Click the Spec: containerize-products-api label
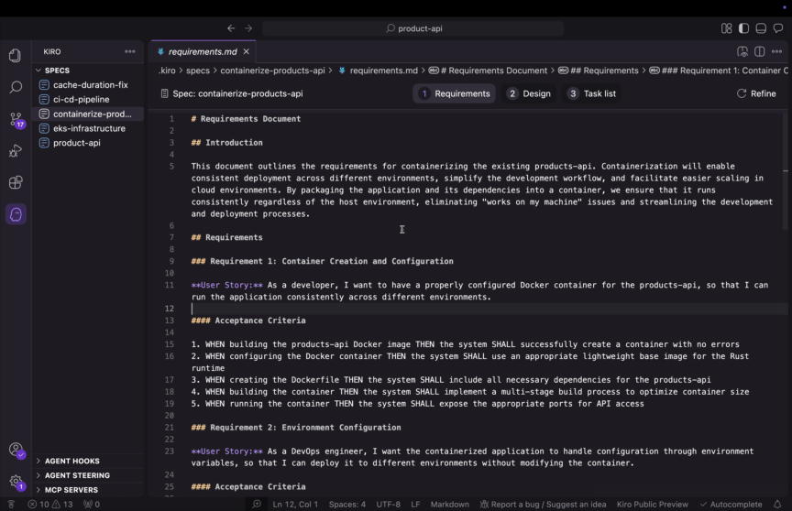This screenshot has height=511, width=792. click(x=232, y=93)
